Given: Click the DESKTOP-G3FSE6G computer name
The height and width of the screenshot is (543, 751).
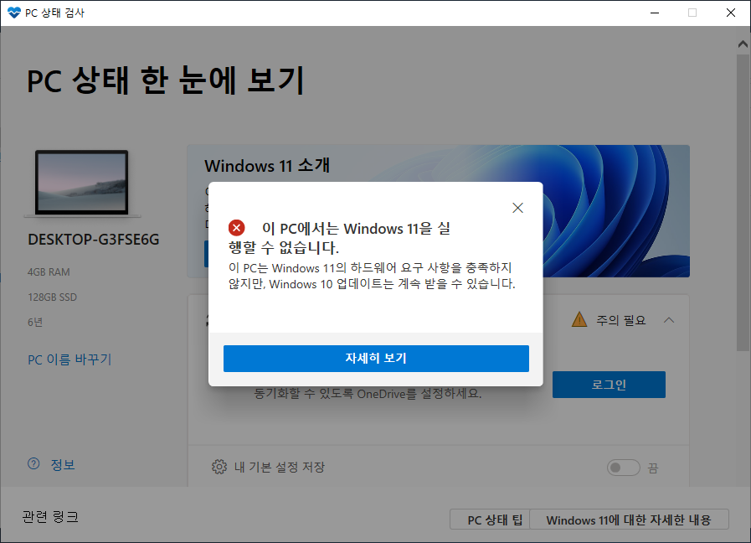Looking at the screenshot, I should 94,239.
